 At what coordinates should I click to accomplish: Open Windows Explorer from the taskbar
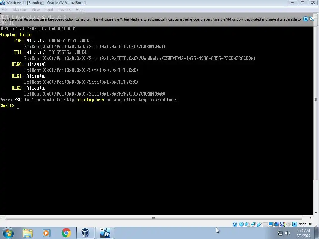(28, 233)
